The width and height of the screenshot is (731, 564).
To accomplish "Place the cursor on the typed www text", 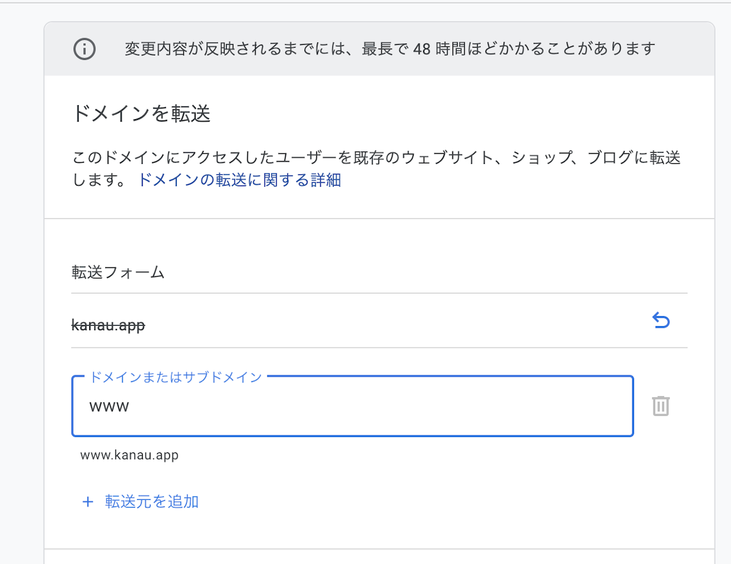I will tap(109, 407).
